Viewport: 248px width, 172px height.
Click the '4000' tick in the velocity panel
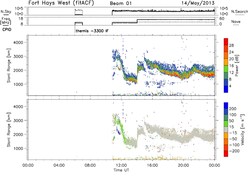18,106
